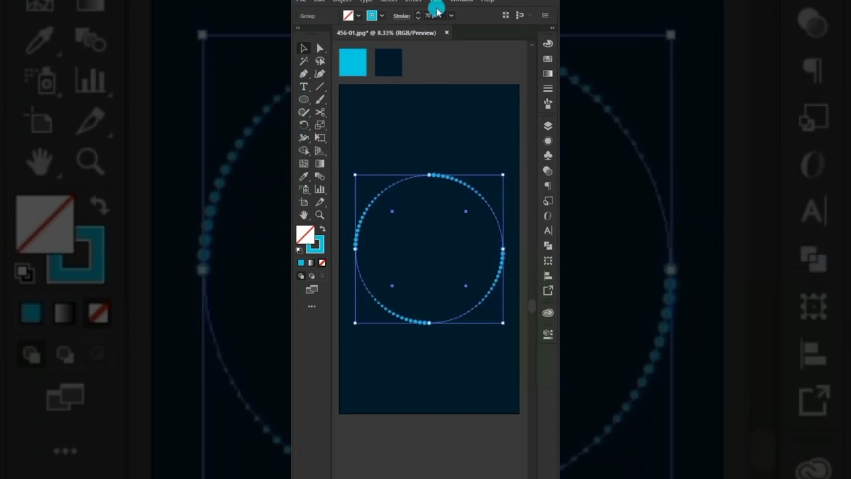Expand right panel dock double arrows
This screenshot has height=479, width=851.
click(553, 28)
